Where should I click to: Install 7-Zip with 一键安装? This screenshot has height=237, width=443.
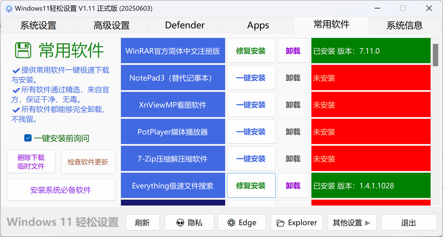coord(251,158)
